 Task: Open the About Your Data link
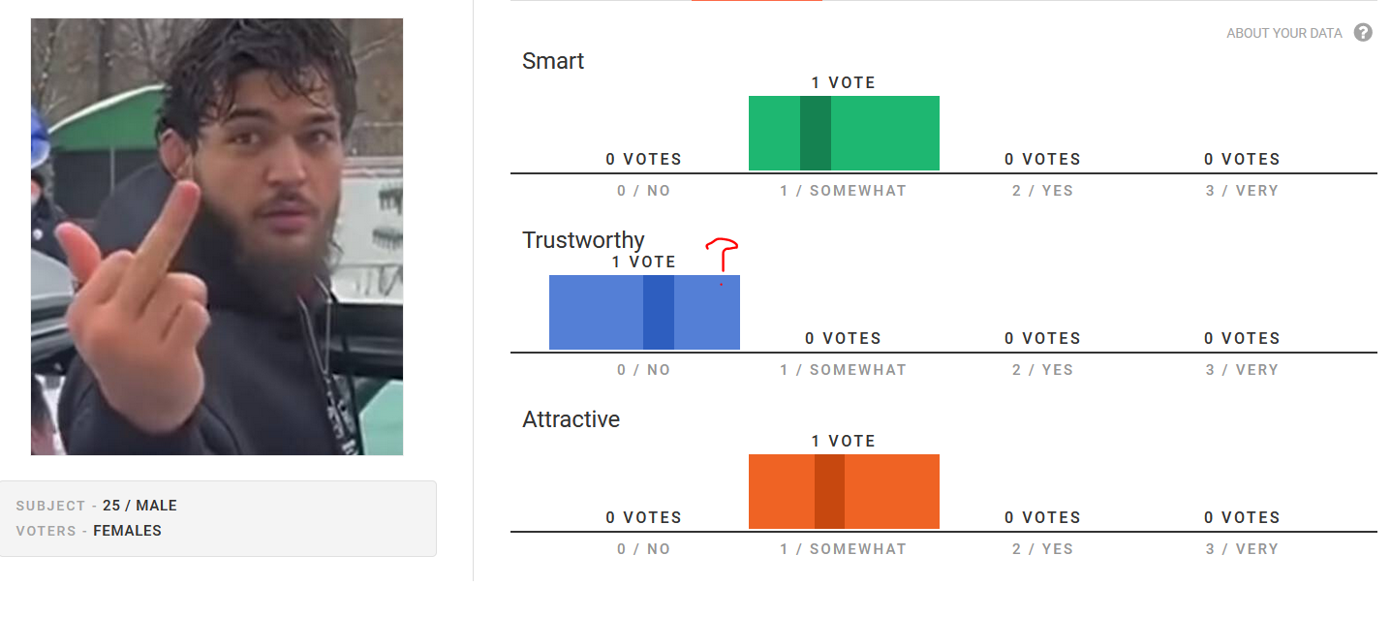tap(1284, 33)
